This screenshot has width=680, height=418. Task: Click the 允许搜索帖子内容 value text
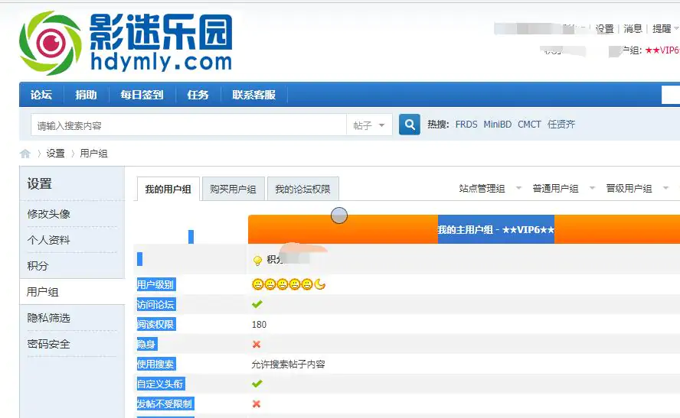[x=289, y=365]
